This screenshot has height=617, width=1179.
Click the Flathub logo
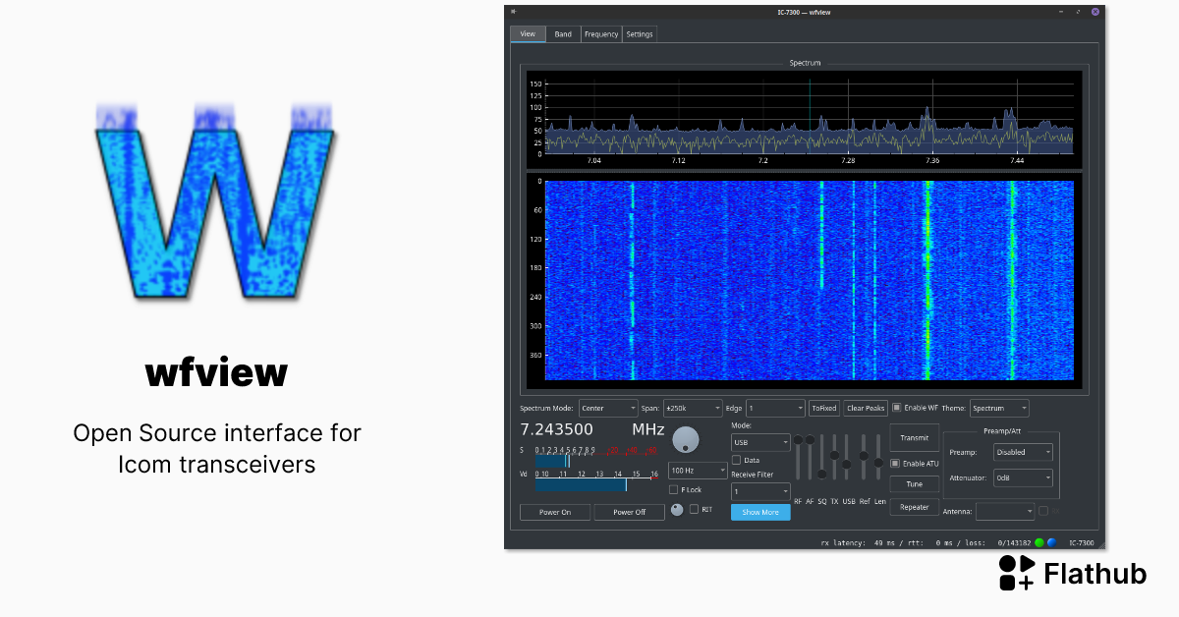1016,573
